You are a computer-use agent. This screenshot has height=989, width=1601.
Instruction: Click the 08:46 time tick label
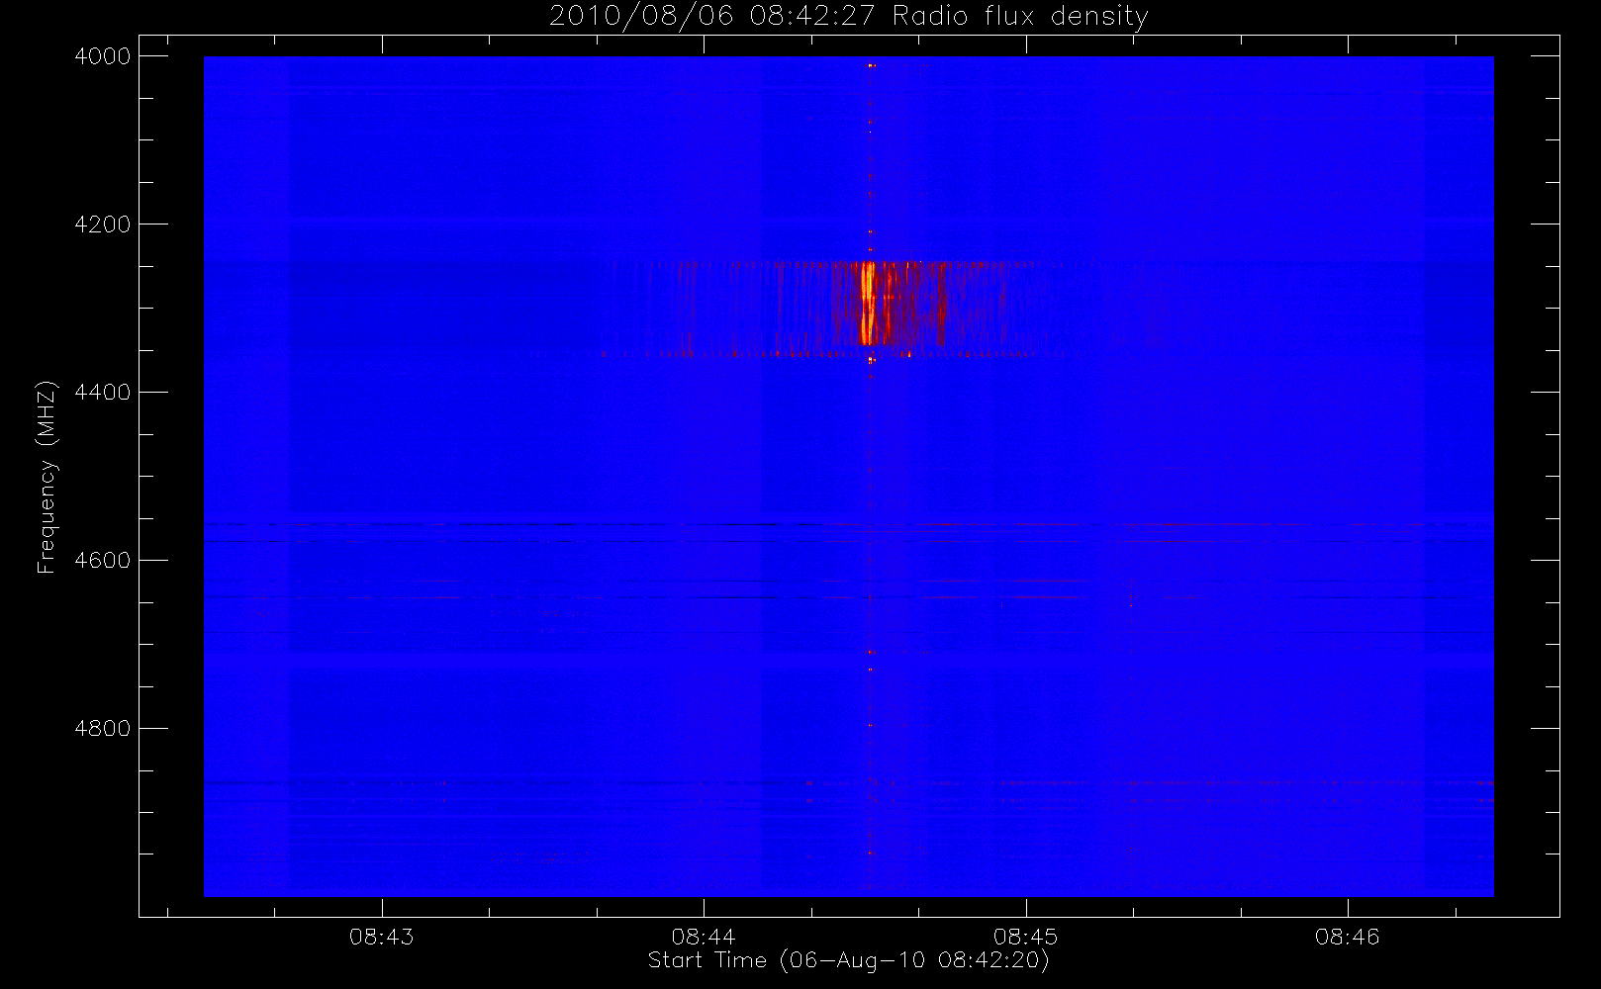click(x=1347, y=937)
